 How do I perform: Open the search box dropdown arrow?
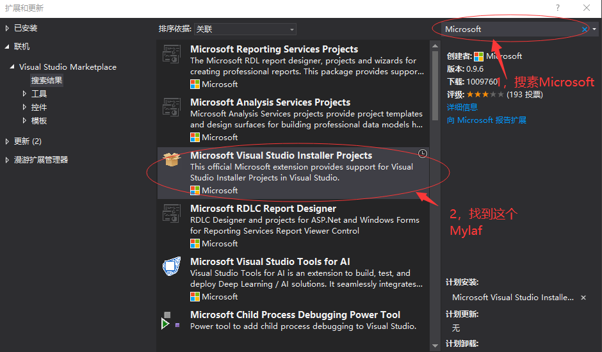point(594,29)
